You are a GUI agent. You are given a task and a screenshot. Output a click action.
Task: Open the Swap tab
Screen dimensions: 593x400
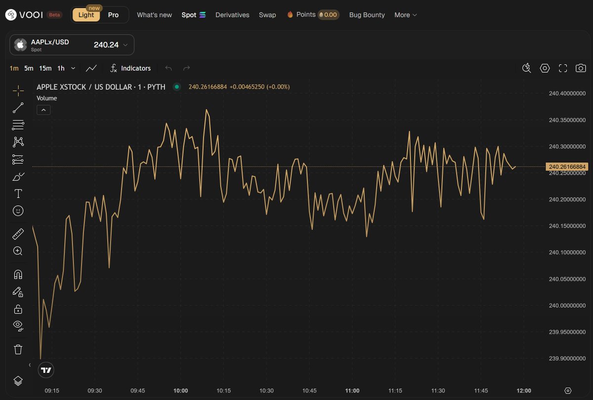[267, 15]
